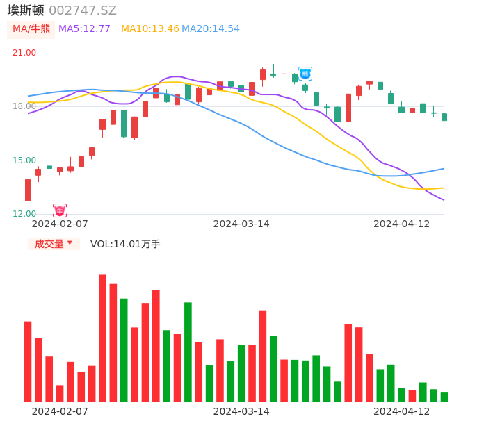The image size is (477, 421).
Task: Open the 成交量 indicator dropdown
Action: (54, 244)
